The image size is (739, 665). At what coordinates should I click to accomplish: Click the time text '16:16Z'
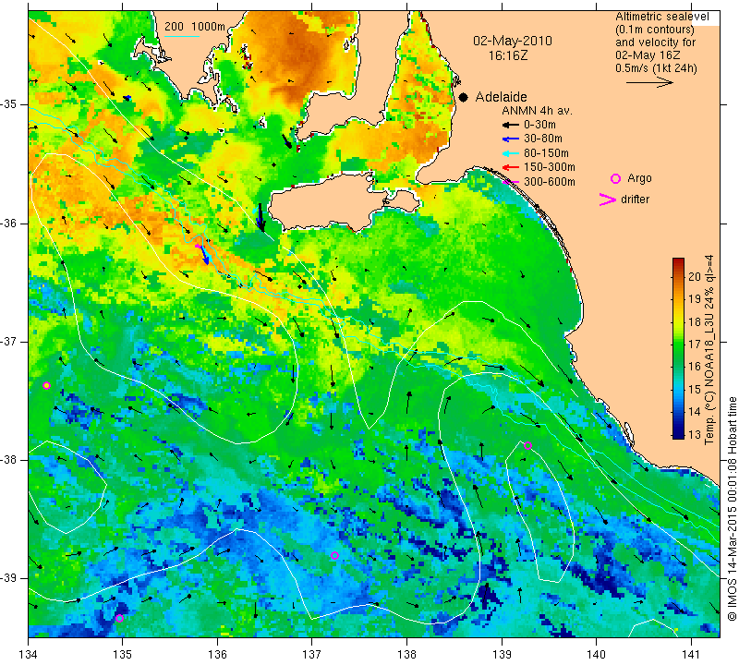508,55
